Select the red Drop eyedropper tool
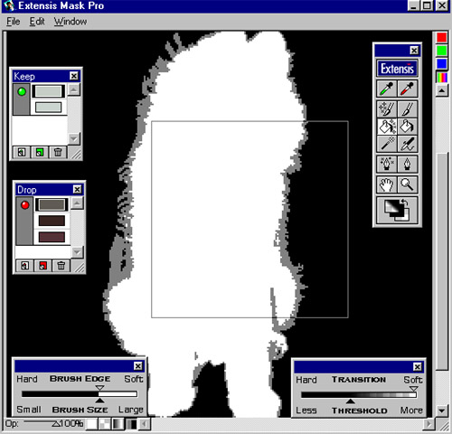The width and height of the screenshot is (452, 434). [x=408, y=89]
